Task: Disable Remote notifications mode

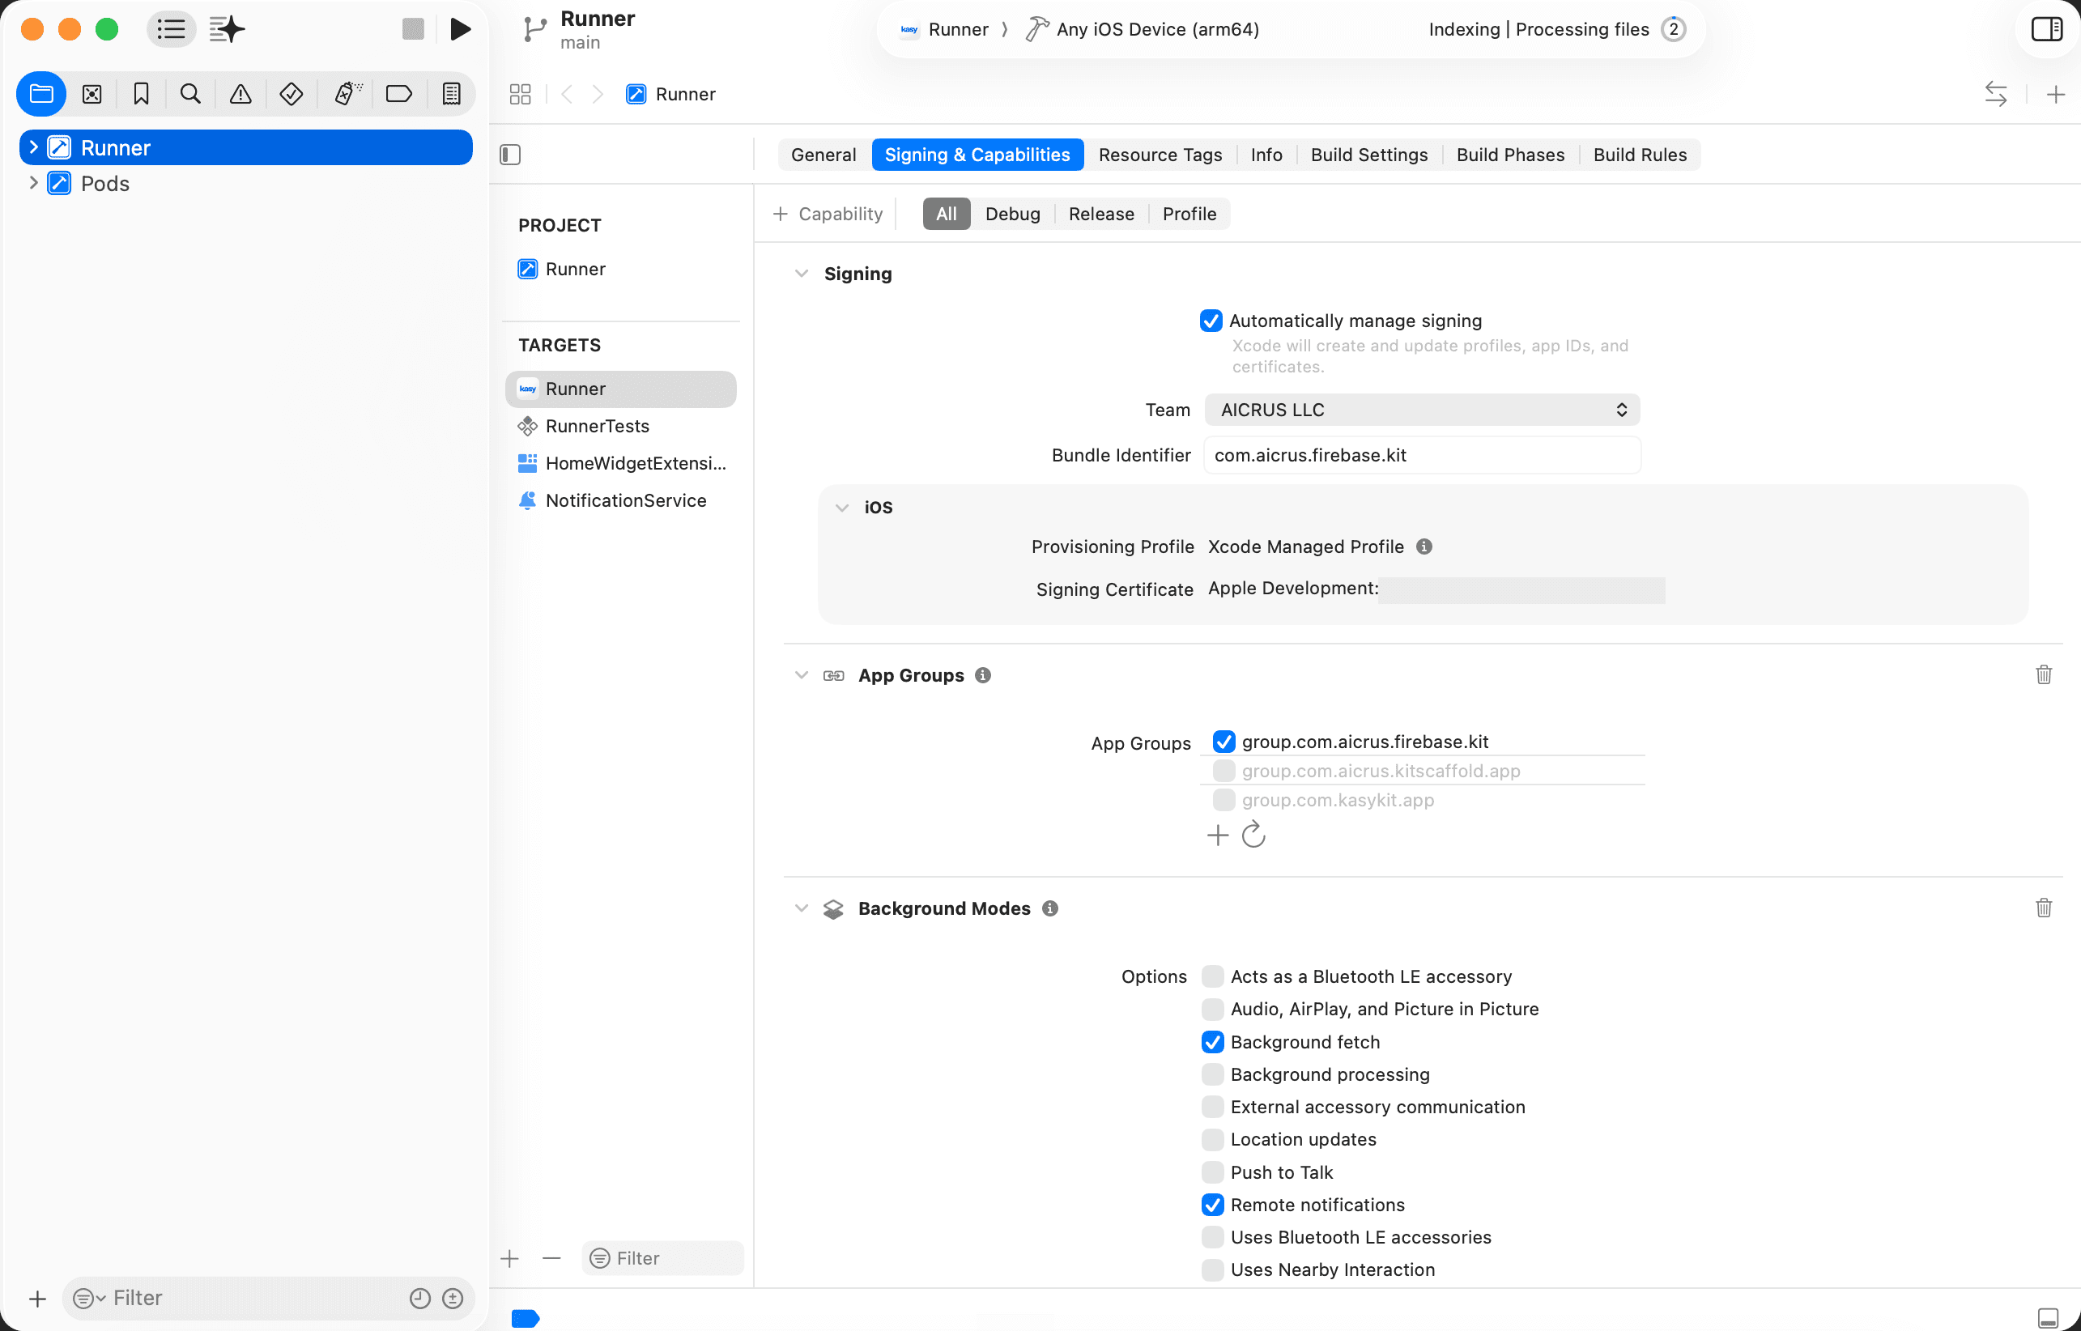Action: point(1212,1205)
